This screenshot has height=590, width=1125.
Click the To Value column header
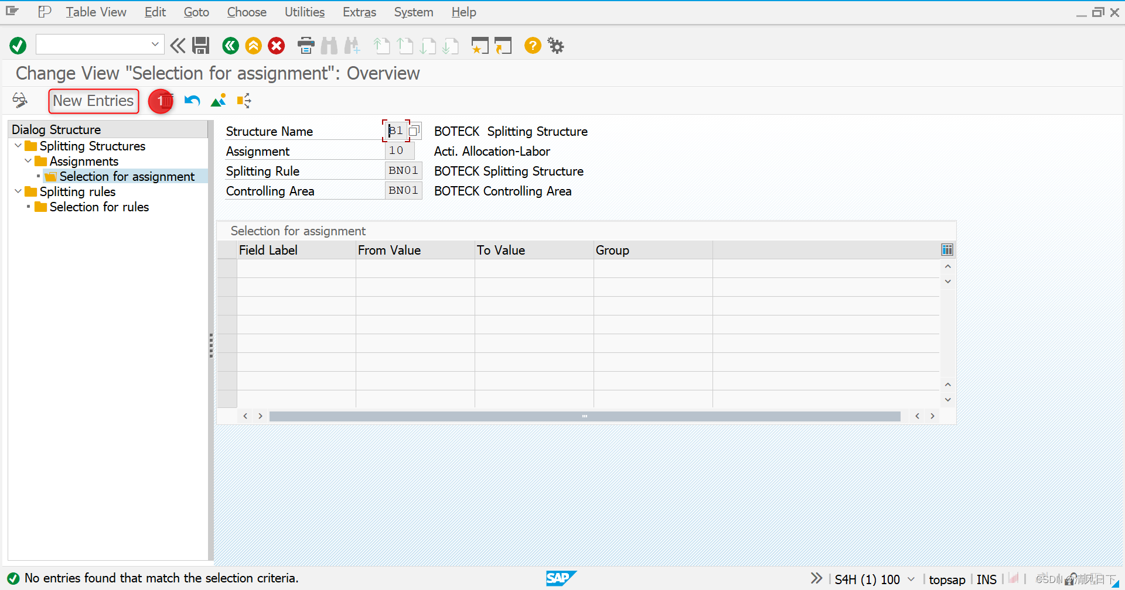click(x=534, y=250)
